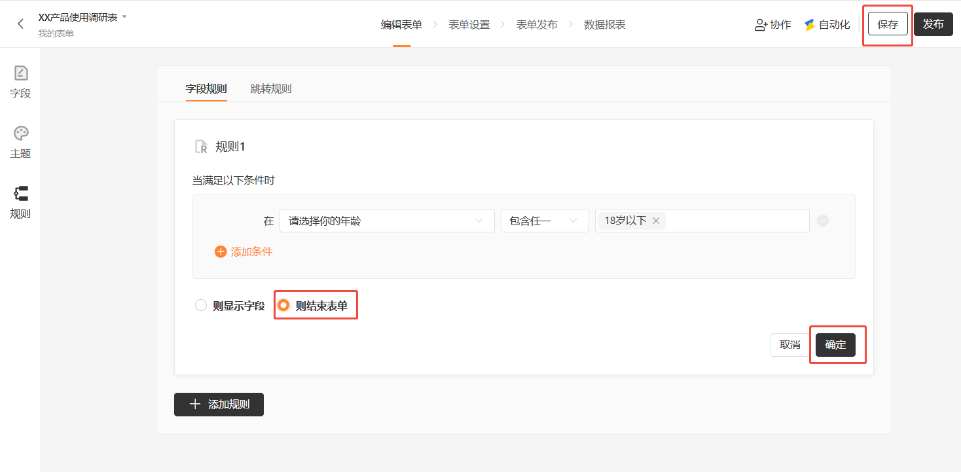Go to the 表单设置 step
The image size is (961, 472).
pyautogui.click(x=469, y=24)
